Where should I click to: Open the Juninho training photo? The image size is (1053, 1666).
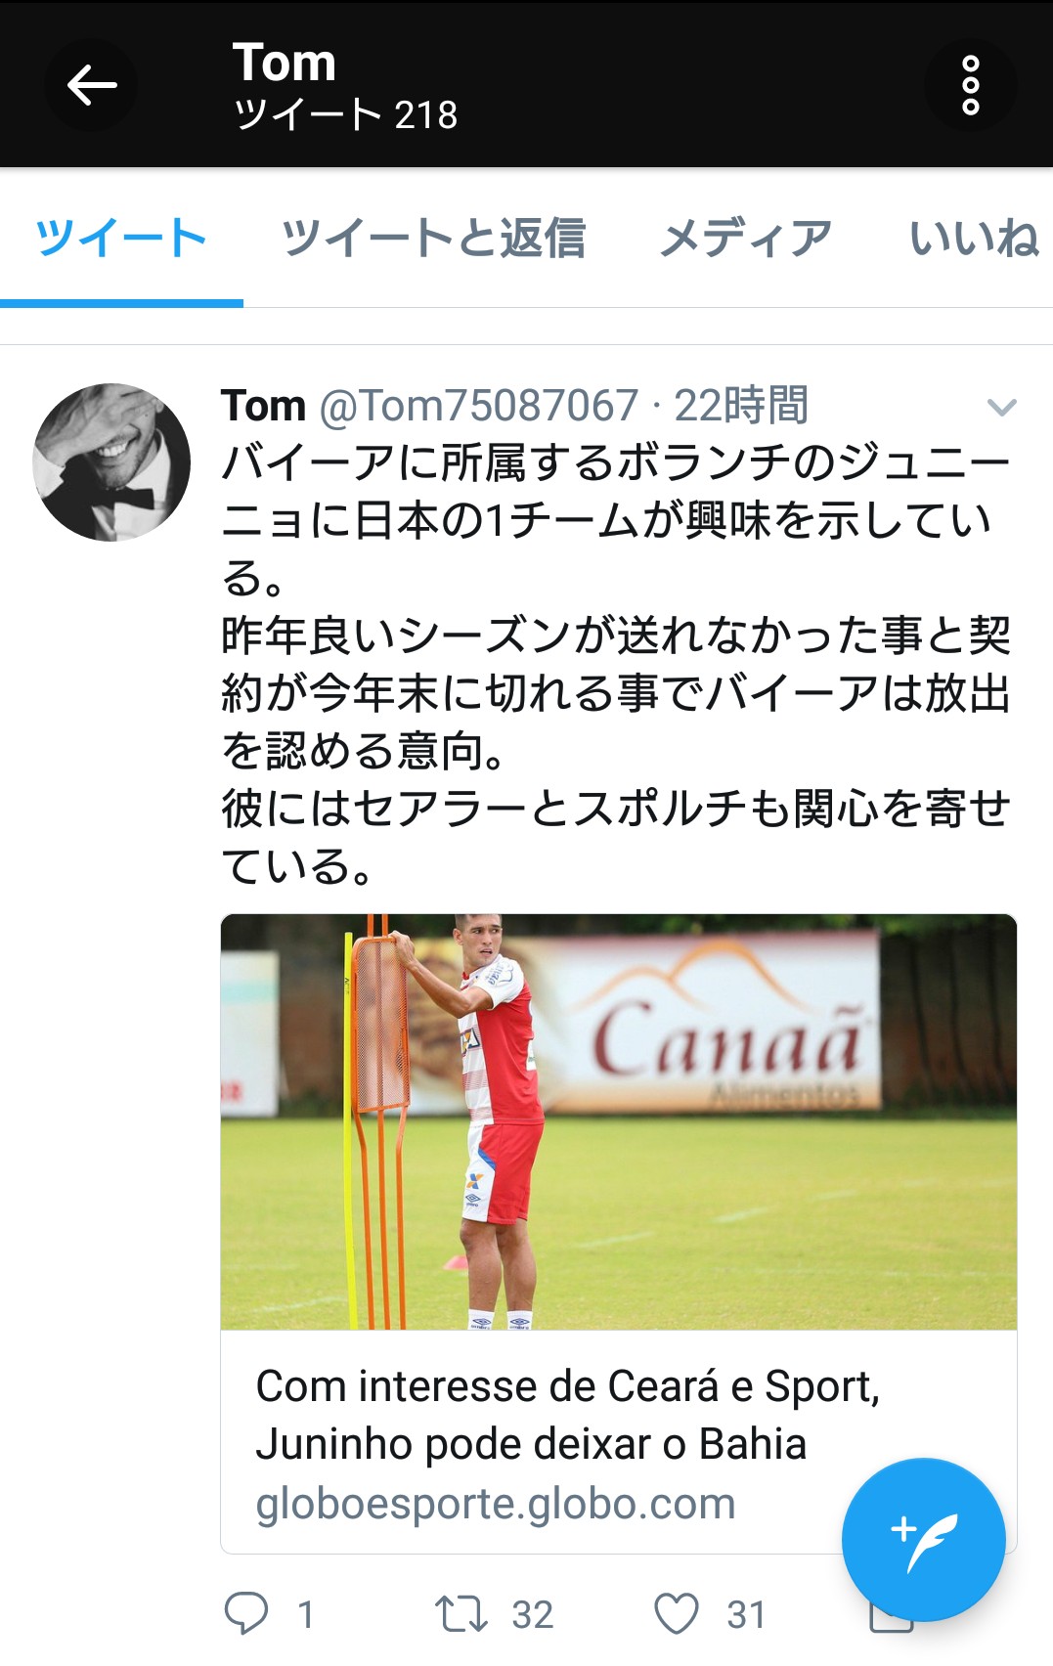[619, 1121]
